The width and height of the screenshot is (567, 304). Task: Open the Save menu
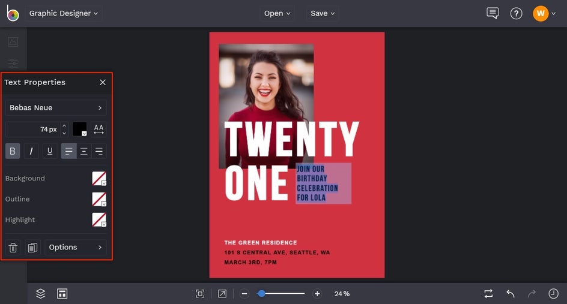tap(323, 13)
